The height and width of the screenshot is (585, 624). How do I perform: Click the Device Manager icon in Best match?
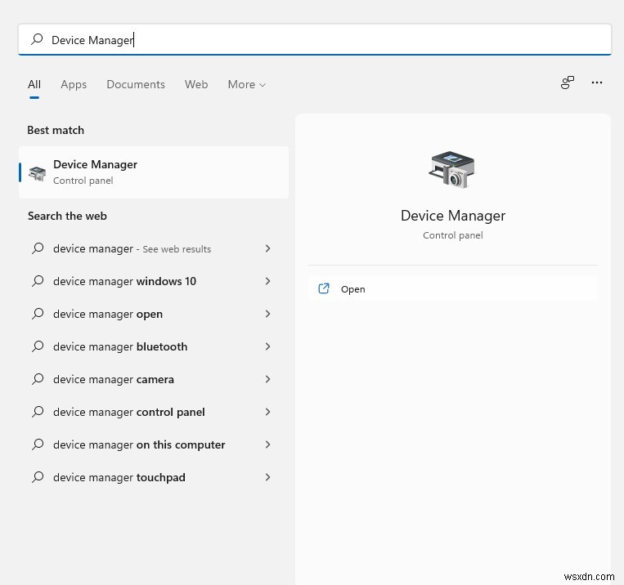(38, 173)
